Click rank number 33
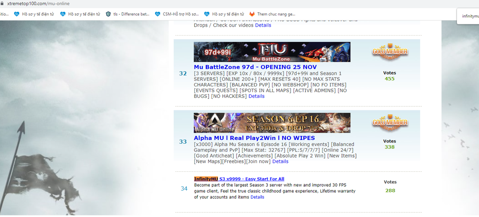Viewport: 479px width, 217px height. coord(183,142)
